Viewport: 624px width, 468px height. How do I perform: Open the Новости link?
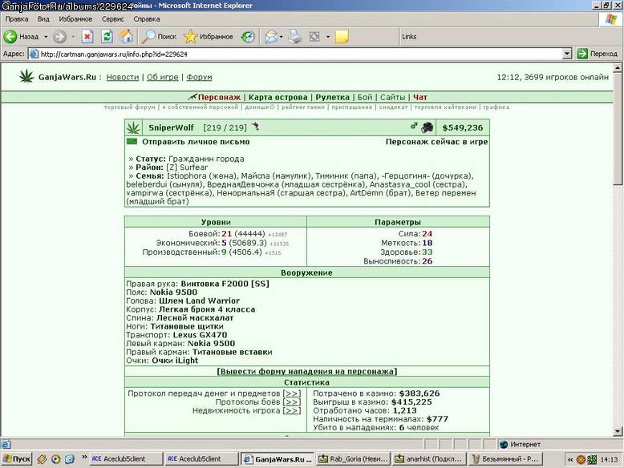click(x=123, y=77)
